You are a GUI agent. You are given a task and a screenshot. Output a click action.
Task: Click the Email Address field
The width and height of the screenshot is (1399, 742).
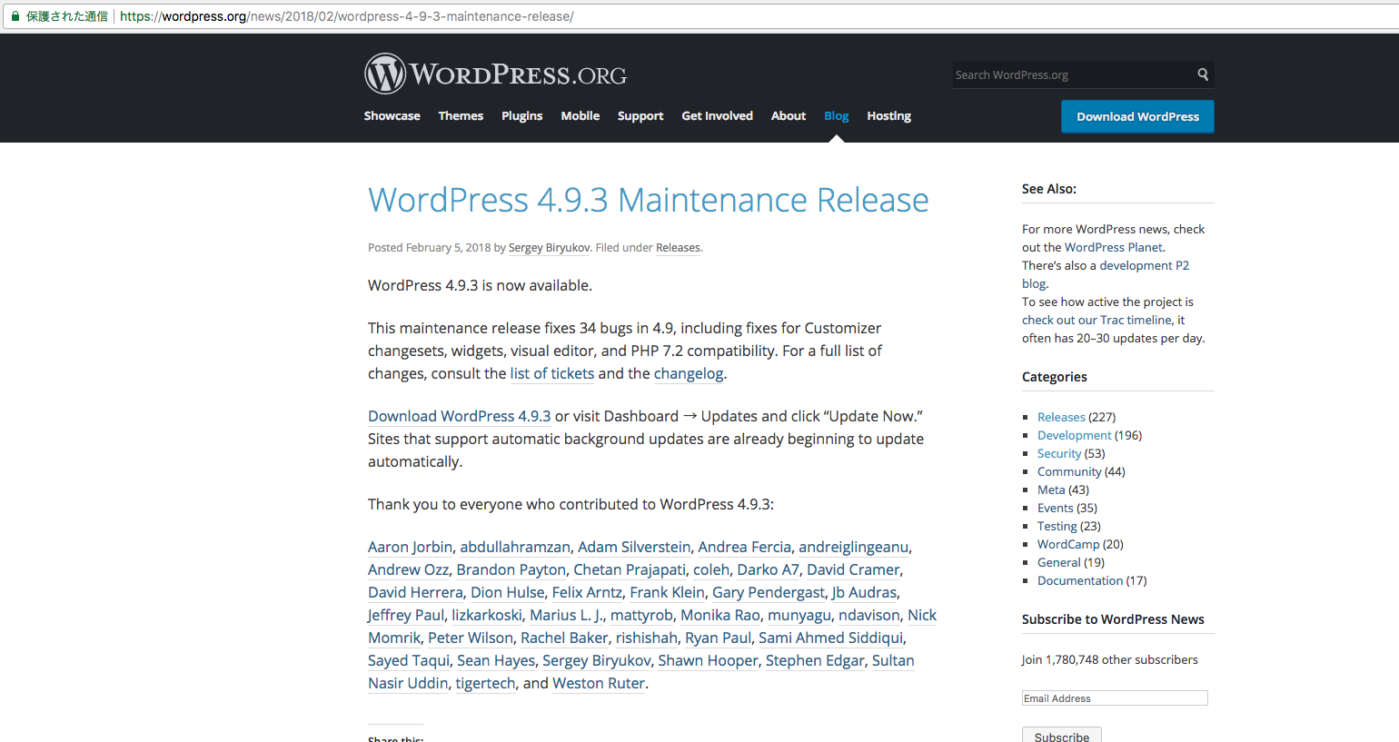click(1115, 698)
